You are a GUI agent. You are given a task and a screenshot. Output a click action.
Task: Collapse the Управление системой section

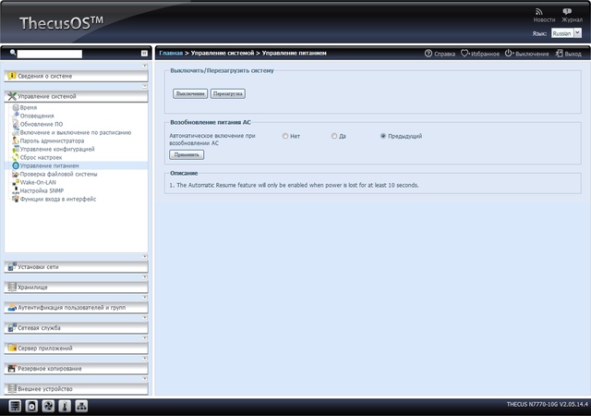click(76, 96)
